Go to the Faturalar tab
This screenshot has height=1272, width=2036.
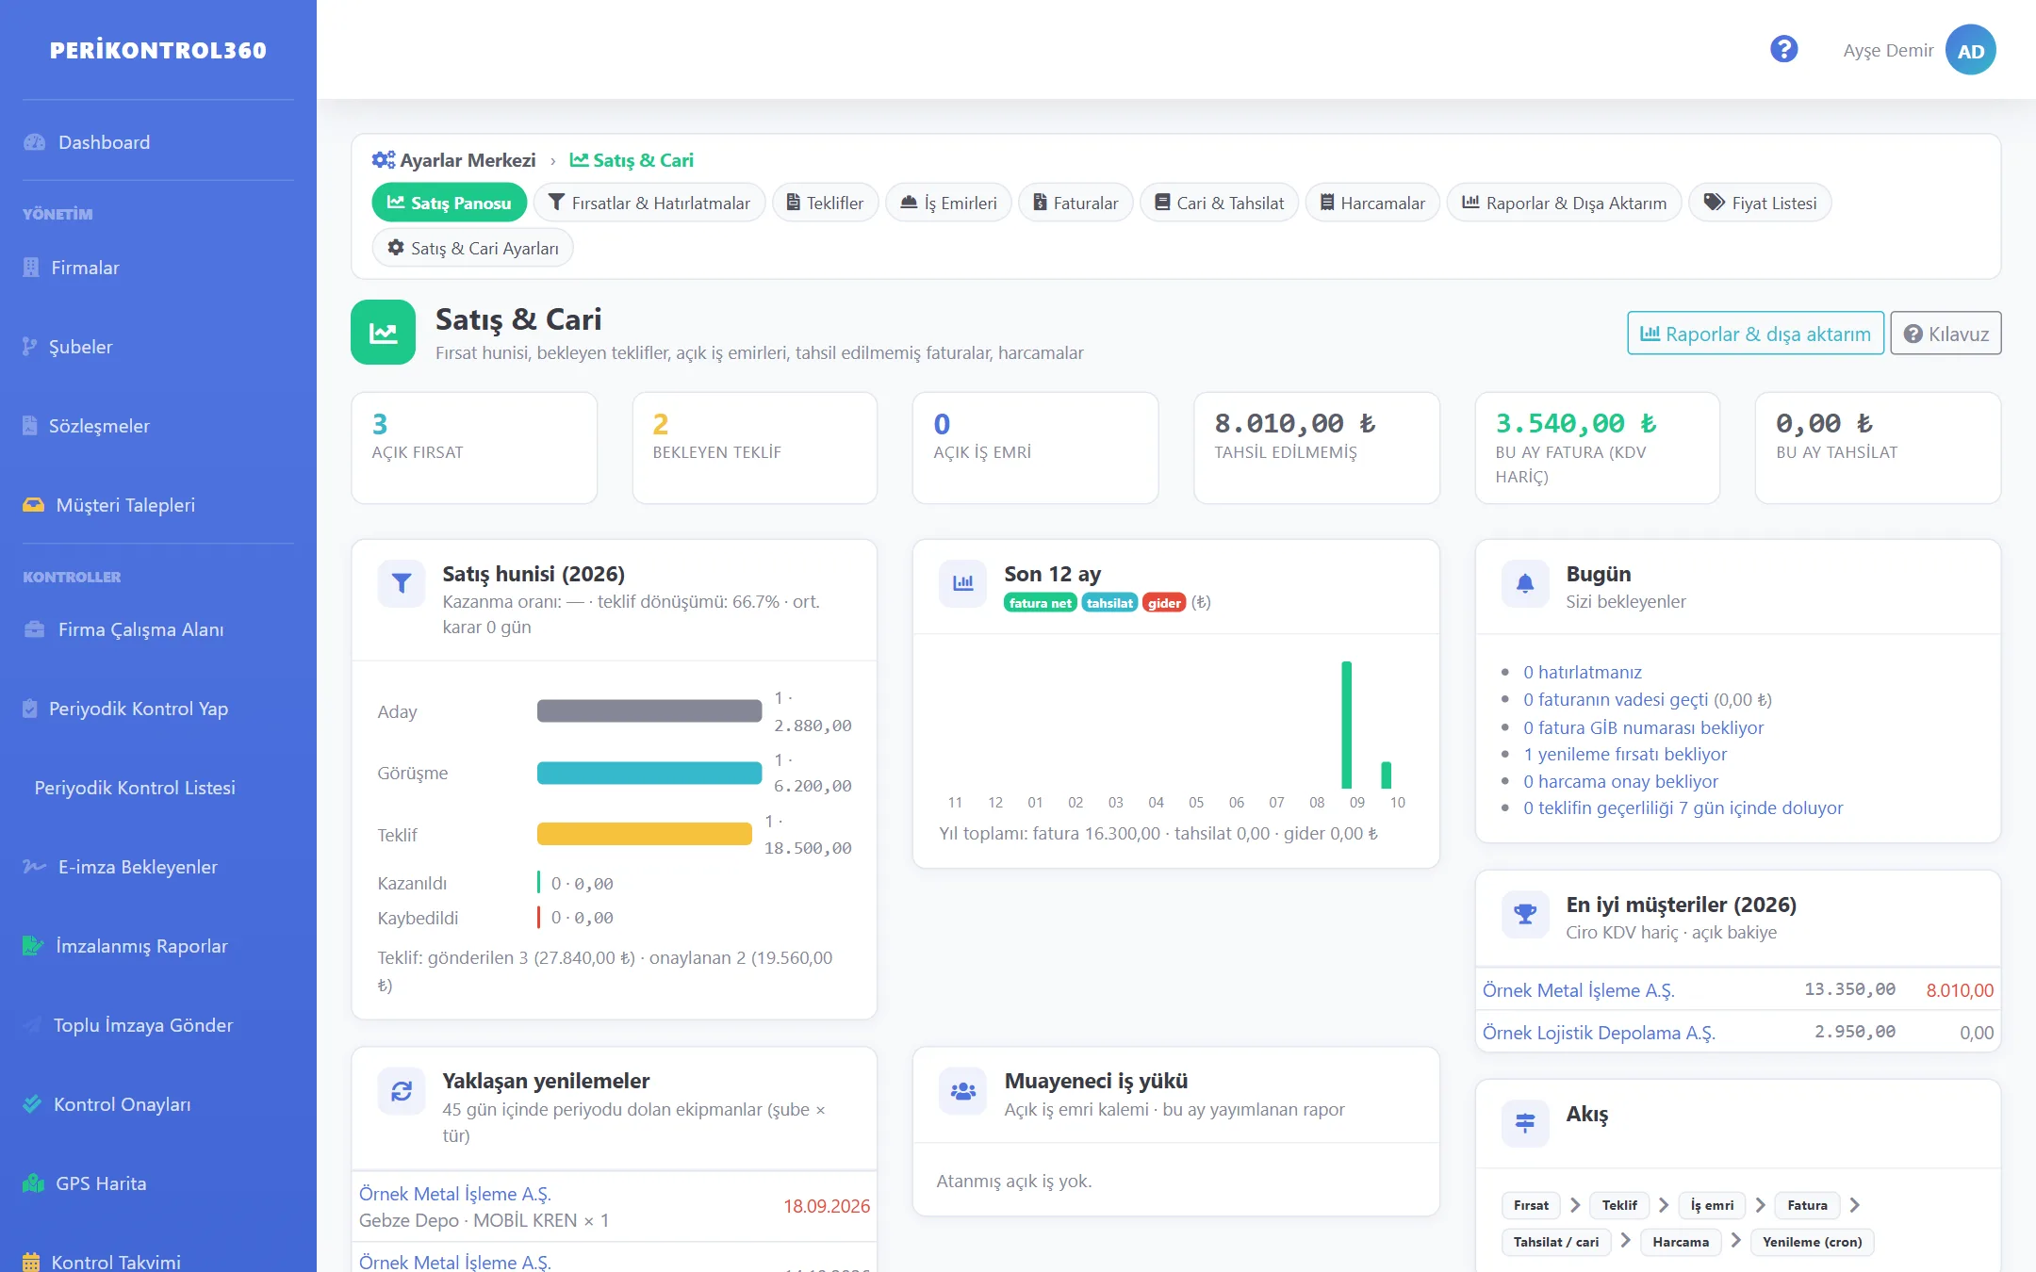(x=1075, y=203)
